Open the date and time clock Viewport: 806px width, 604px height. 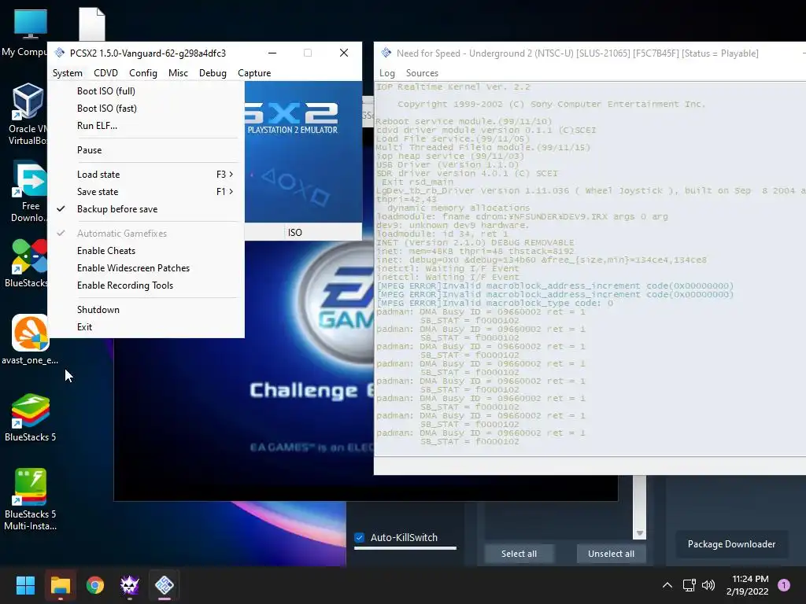click(748, 585)
